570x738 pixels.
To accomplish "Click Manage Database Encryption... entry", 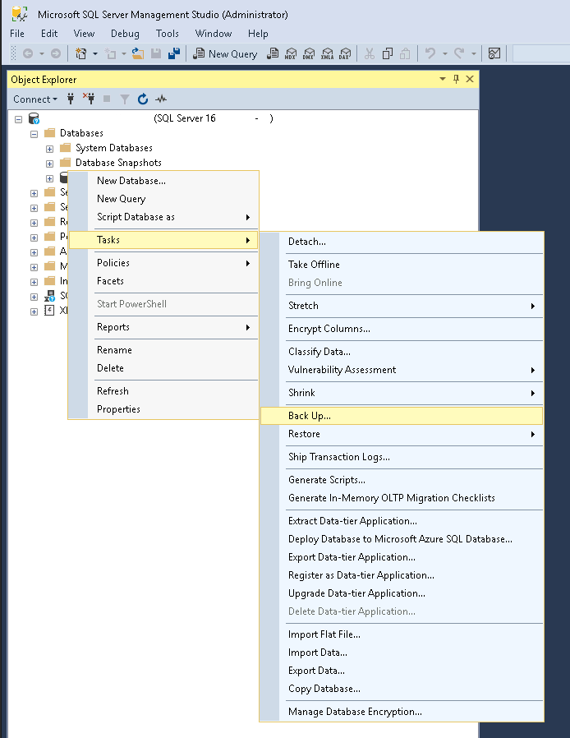I will (402, 712).
